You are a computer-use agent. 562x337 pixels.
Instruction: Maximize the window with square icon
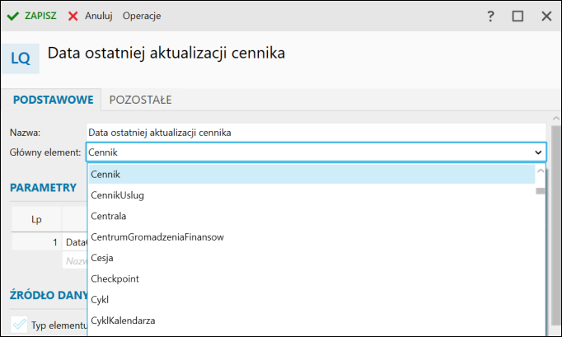pos(518,16)
